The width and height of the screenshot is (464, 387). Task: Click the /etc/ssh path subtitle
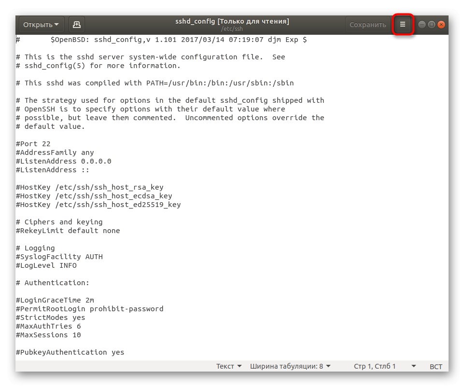click(x=232, y=29)
